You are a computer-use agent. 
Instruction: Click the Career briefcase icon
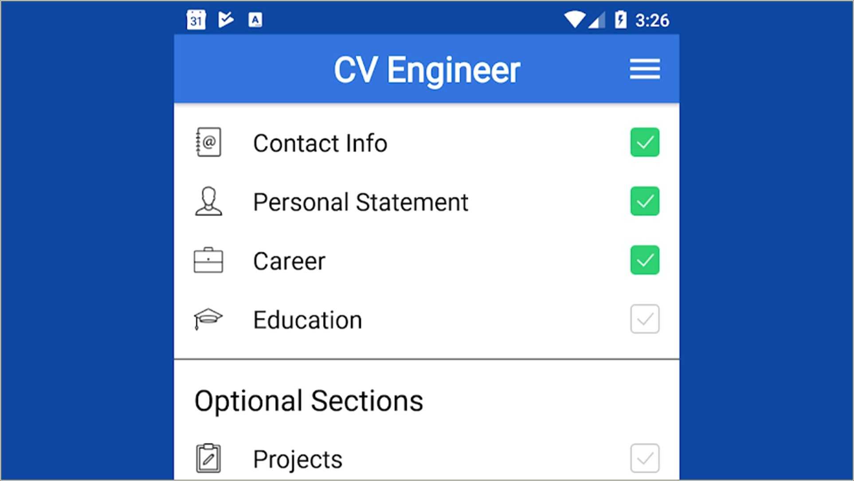click(x=208, y=261)
